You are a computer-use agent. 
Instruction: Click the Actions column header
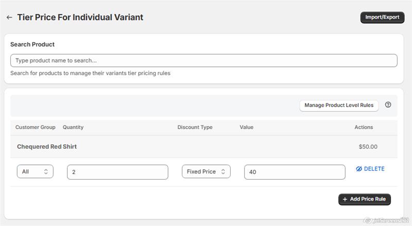(x=364, y=127)
